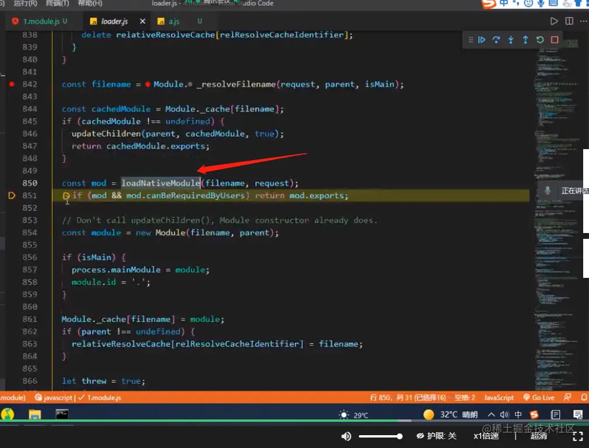Toggle the inline breakpoint before _resolveFilename

(190, 84)
